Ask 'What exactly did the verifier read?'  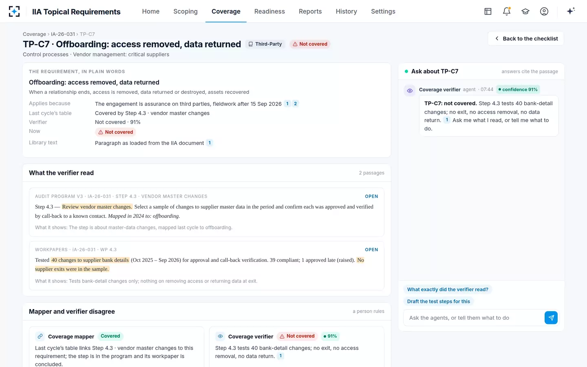pos(448,290)
